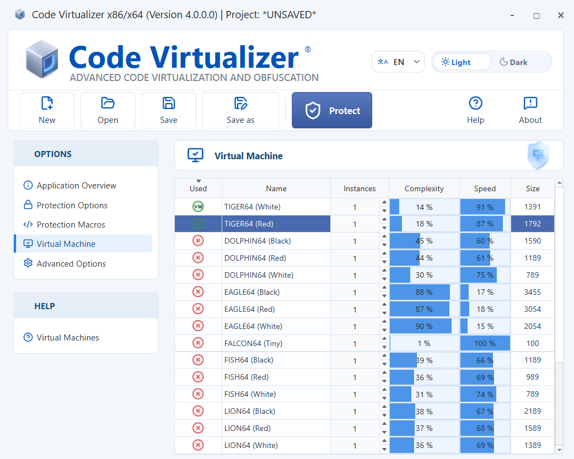Increase instances for TIGER64 (White)
The image size is (574, 459).
point(384,202)
